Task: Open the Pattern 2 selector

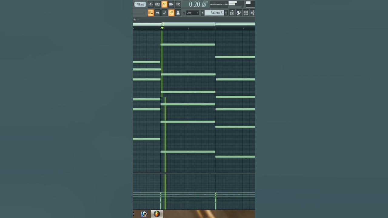Action: pos(214,13)
